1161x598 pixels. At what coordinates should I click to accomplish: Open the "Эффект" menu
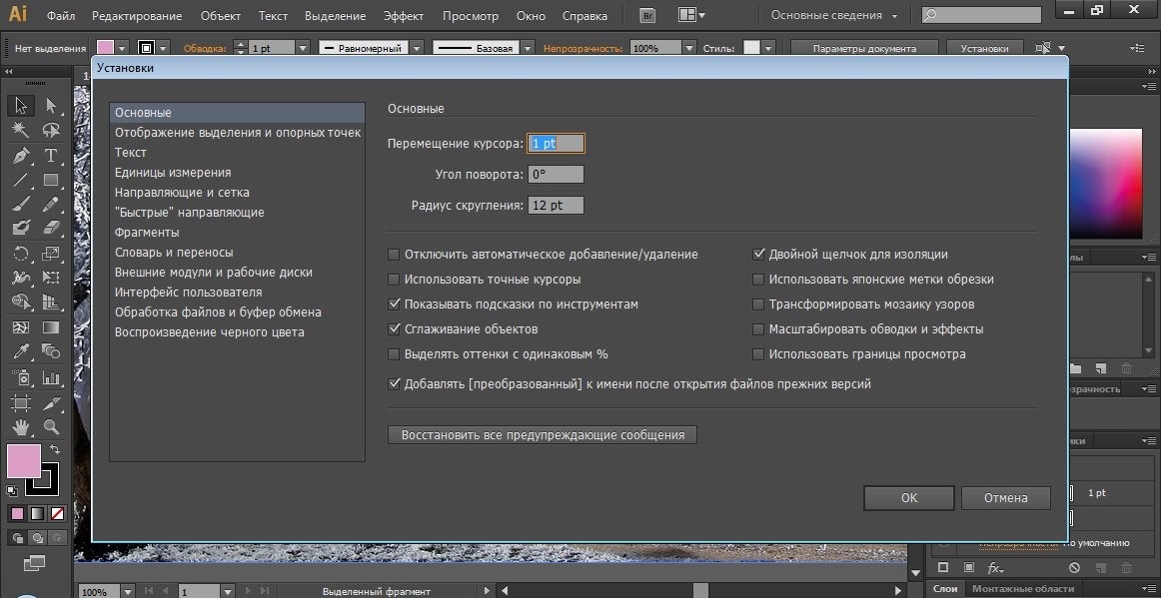pyautogui.click(x=404, y=16)
